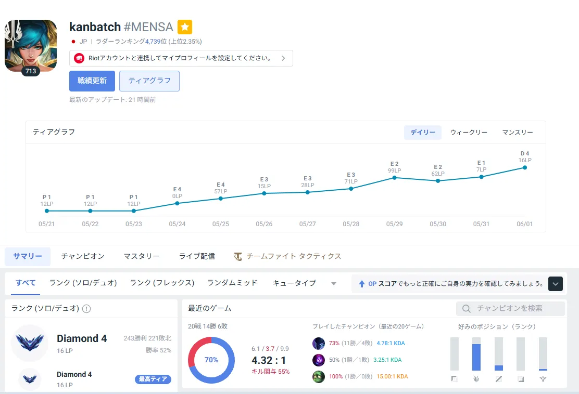579x394 pixels.
Task: Click the 最新のアップデート: 21 時間前 text
Action: [x=112, y=99]
